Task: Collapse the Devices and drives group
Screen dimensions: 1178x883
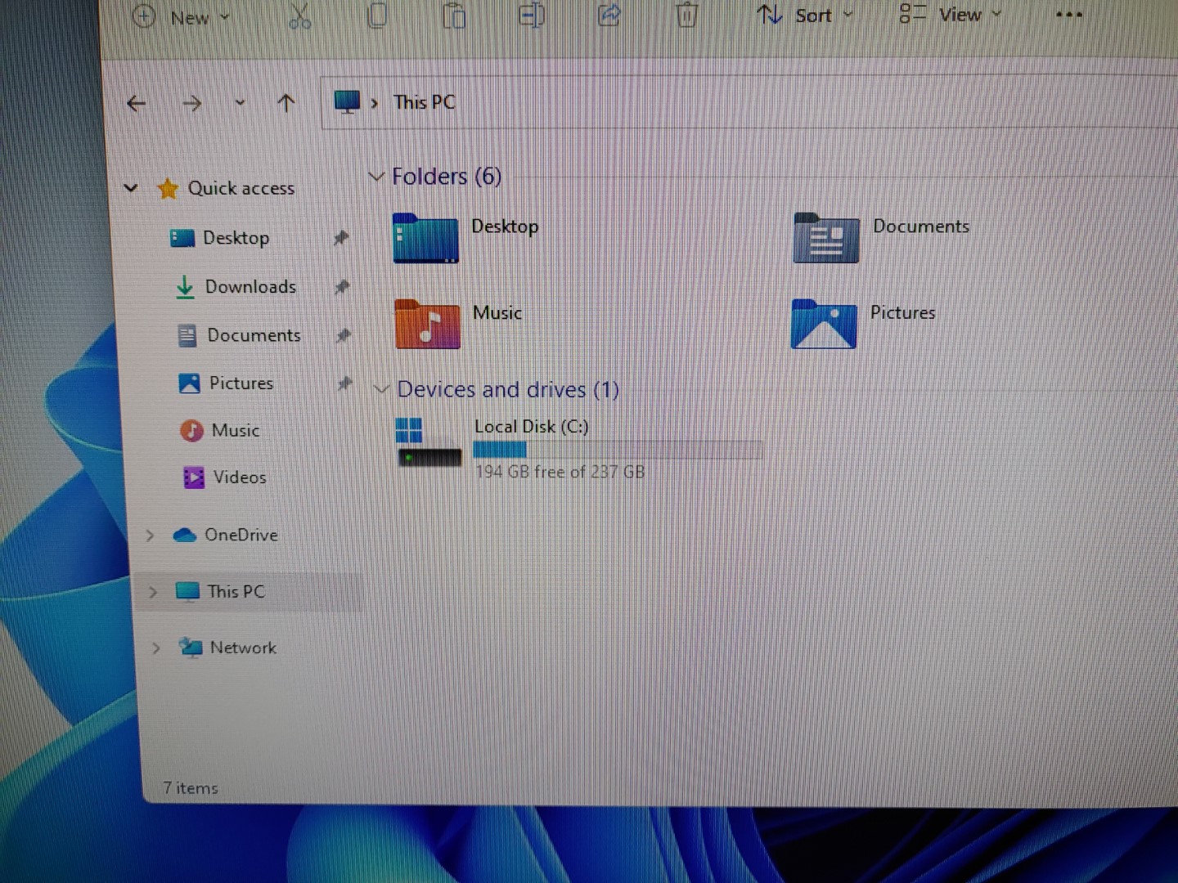Action: click(380, 390)
